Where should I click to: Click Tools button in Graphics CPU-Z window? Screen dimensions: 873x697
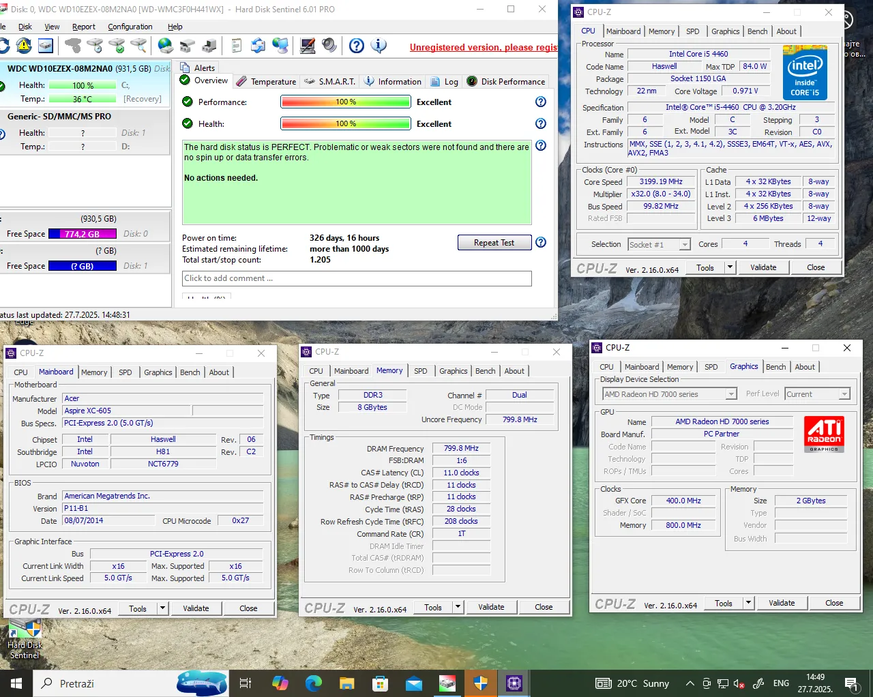[724, 603]
